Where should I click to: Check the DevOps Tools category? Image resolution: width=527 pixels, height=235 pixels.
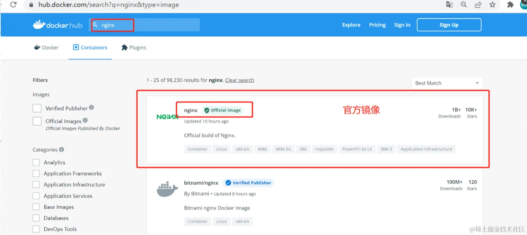[x=36, y=229]
